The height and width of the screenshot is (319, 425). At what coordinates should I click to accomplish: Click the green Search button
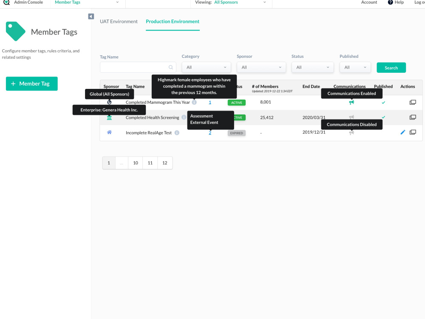(x=391, y=68)
